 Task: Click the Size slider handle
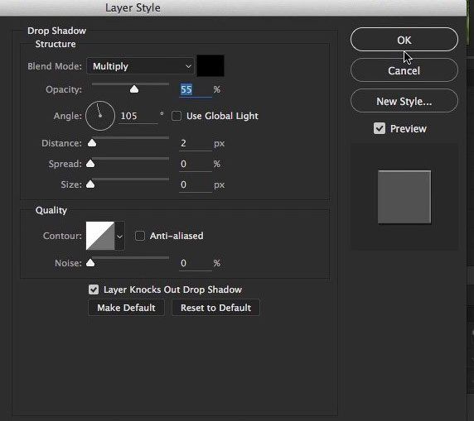[x=90, y=184]
